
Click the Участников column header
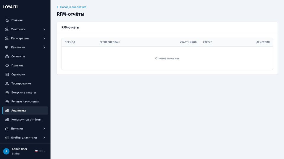point(188,42)
